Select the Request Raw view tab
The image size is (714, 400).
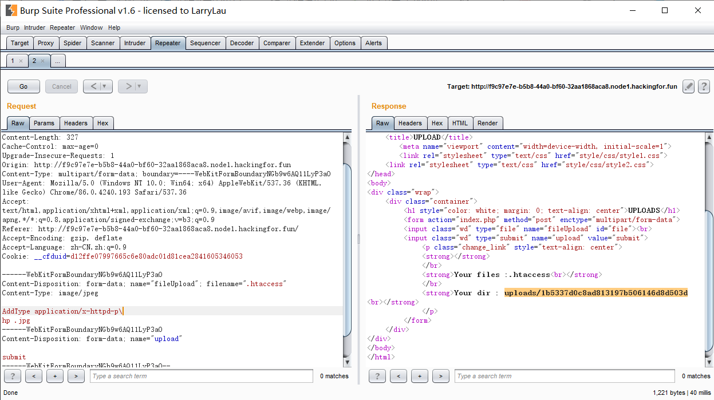click(18, 123)
